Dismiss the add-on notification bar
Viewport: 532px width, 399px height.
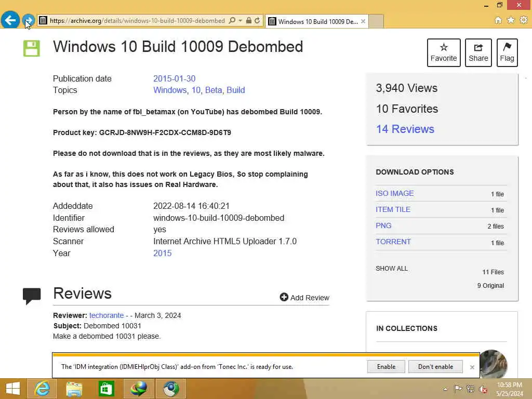(472, 367)
